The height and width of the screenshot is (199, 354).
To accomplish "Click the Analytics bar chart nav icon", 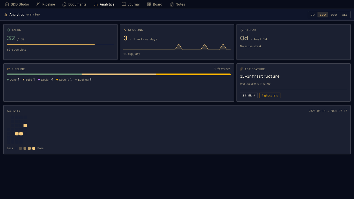I will pos(96,4).
